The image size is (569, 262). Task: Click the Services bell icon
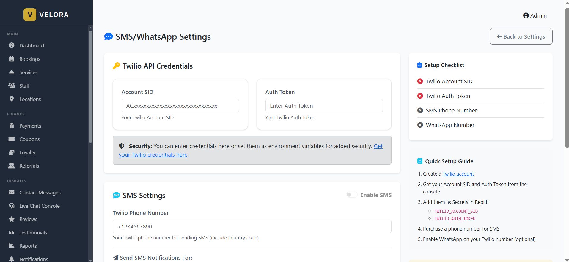12,72
